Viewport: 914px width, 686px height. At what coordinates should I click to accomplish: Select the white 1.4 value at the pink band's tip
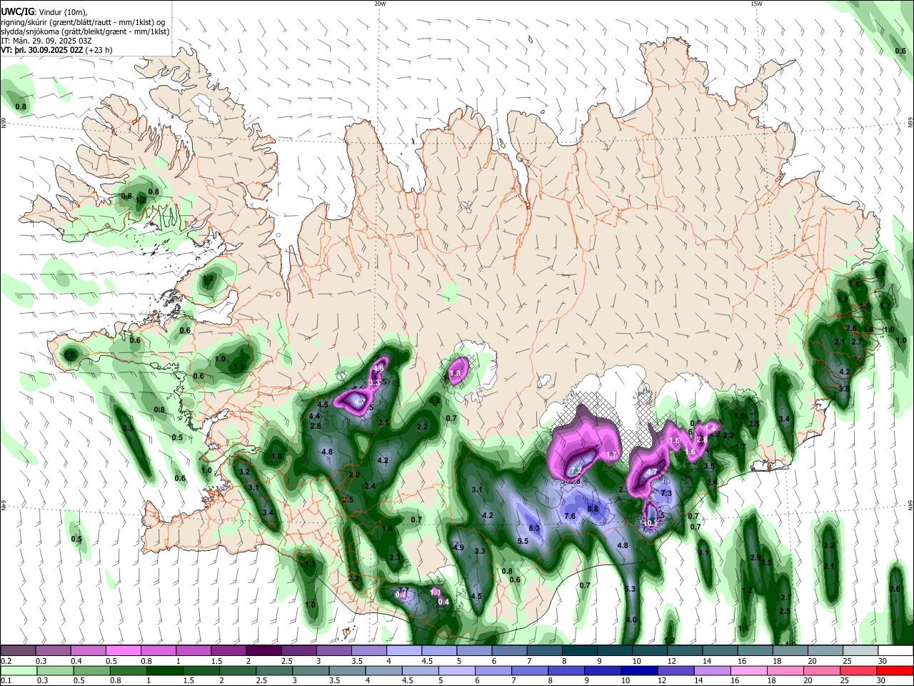[x=710, y=428]
